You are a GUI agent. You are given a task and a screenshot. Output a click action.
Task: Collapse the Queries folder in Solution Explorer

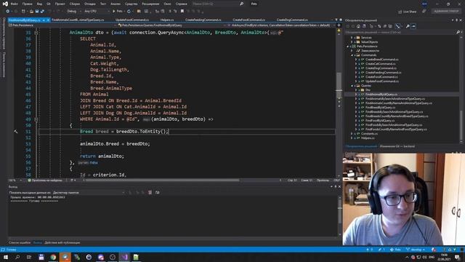click(352, 86)
